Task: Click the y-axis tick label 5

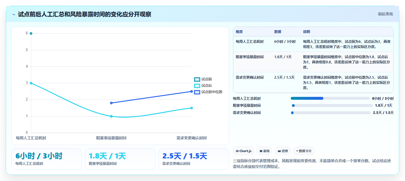Action: [x=27, y=50]
